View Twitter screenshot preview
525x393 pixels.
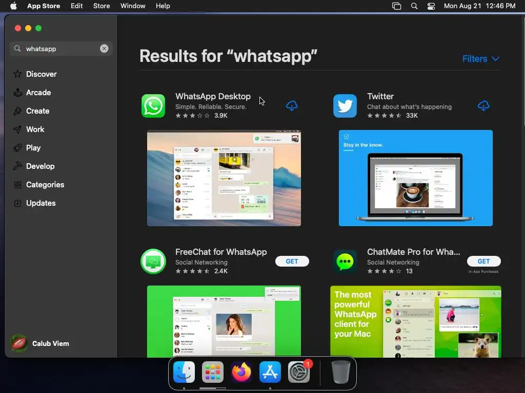415,178
